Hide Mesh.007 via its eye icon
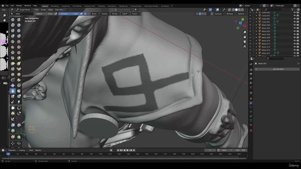Image resolution: width=301 pixels, height=169 pixels. click(x=294, y=31)
